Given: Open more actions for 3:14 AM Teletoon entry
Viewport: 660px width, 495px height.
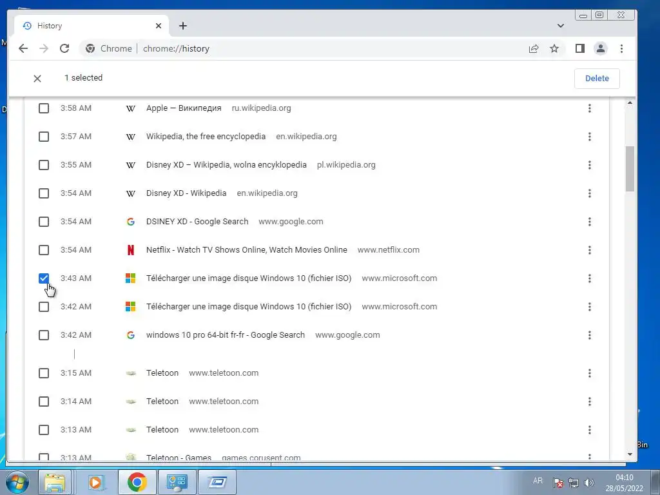Looking at the screenshot, I should point(589,402).
